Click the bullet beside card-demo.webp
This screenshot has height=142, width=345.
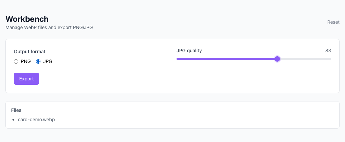[13, 120]
